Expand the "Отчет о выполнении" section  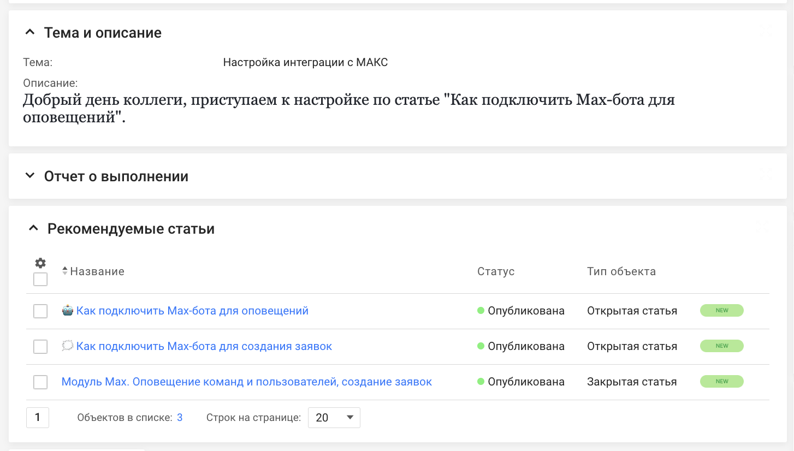point(30,176)
